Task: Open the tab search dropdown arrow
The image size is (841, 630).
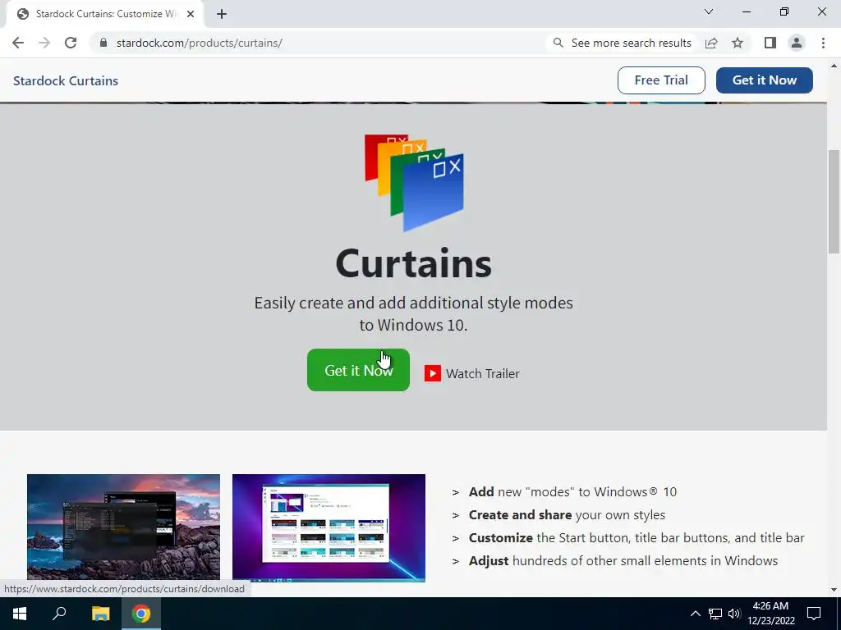Action: (709, 11)
